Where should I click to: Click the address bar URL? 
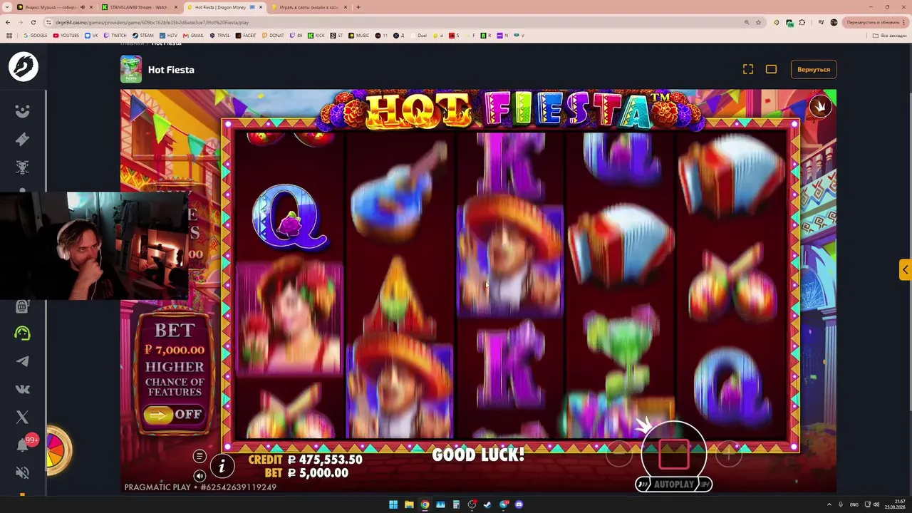(152, 22)
